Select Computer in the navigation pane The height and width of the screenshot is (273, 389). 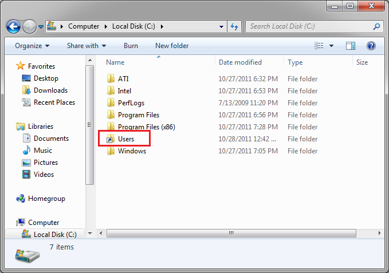pyautogui.click(x=44, y=223)
